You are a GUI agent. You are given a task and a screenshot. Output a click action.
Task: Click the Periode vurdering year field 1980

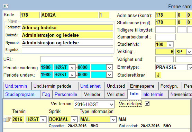[47, 68]
